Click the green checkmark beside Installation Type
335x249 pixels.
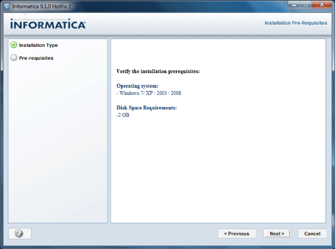point(13,45)
